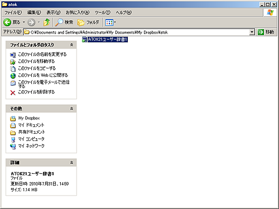Open the 編集(E) menu
Viewport: 279px width, 209px height.
pyautogui.click(x=34, y=12)
